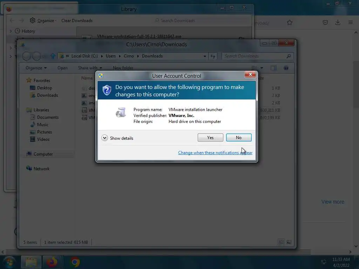Click Local Disk (C:) breadcrumb segment
Image resolution: width=359 pixels, height=269 pixels.
pyautogui.click(x=84, y=56)
